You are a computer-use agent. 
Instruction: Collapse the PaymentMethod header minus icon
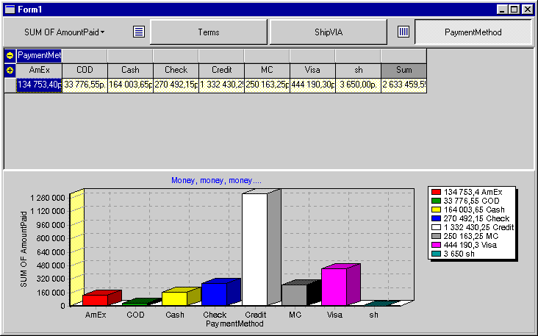(10, 55)
